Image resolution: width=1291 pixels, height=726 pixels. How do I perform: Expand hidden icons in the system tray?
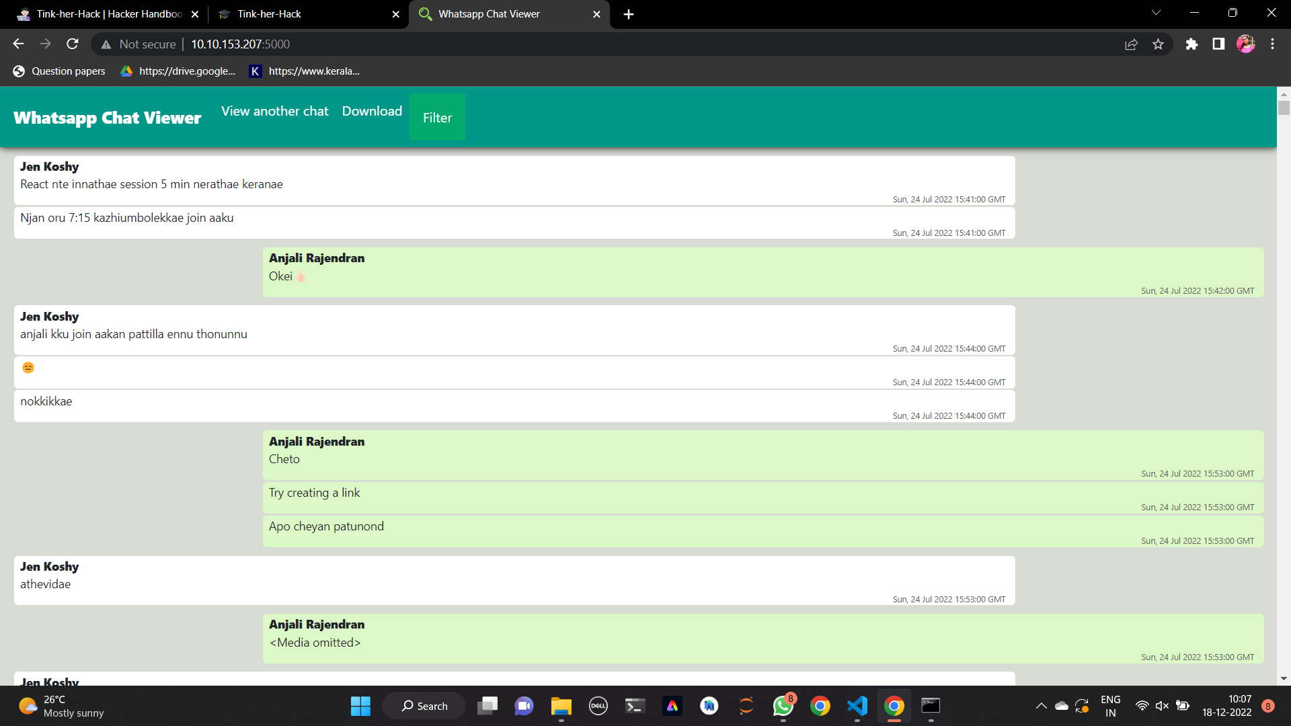1041,706
